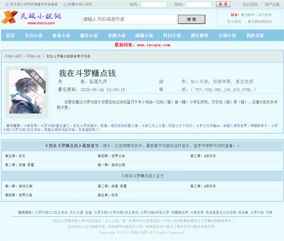Click the 用户注册 register link
The width and height of the screenshot is (284, 241).
[x=272, y=4]
